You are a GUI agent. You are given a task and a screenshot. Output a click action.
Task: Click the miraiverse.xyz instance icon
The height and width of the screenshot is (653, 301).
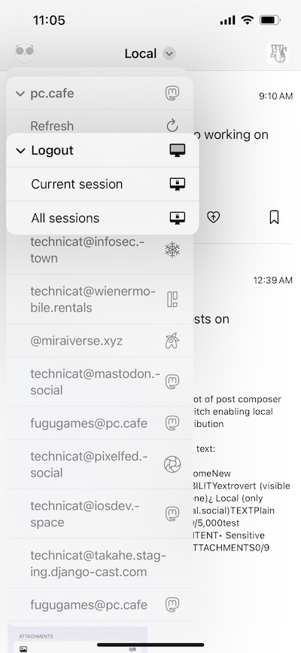pyautogui.click(x=172, y=341)
